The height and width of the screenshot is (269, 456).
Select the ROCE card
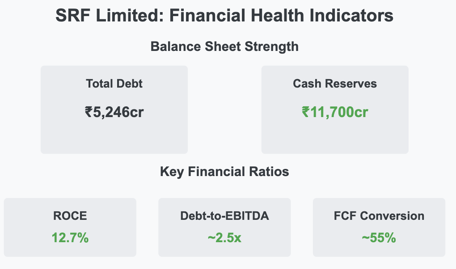[70, 227]
